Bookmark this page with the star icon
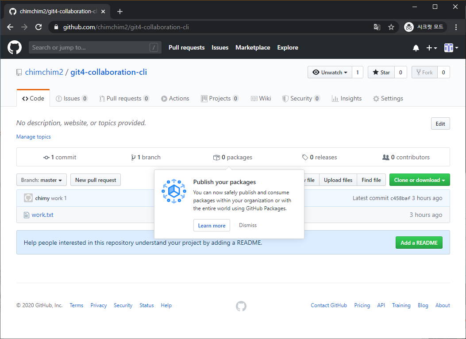 [391, 27]
